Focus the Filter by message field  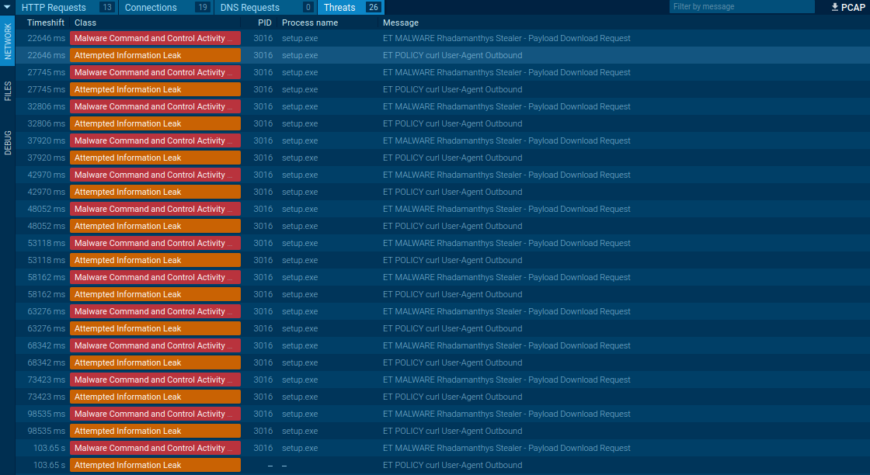point(741,7)
